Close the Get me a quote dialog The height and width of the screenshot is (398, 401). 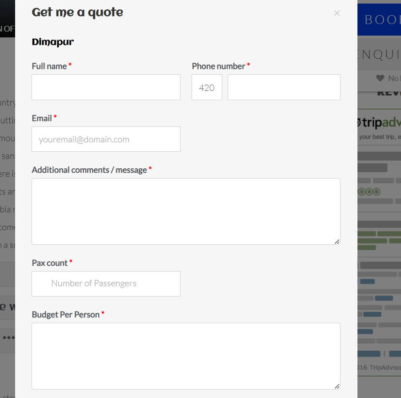tap(337, 13)
